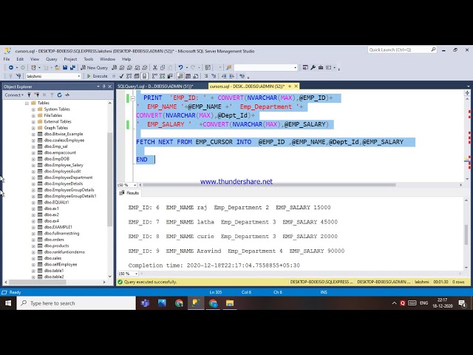Click the Completion time text line
The width and height of the screenshot is (473, 355).
pyautogui.click(x=214, y=266)
